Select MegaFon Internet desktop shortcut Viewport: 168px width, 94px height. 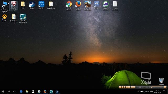pos(106,6)
